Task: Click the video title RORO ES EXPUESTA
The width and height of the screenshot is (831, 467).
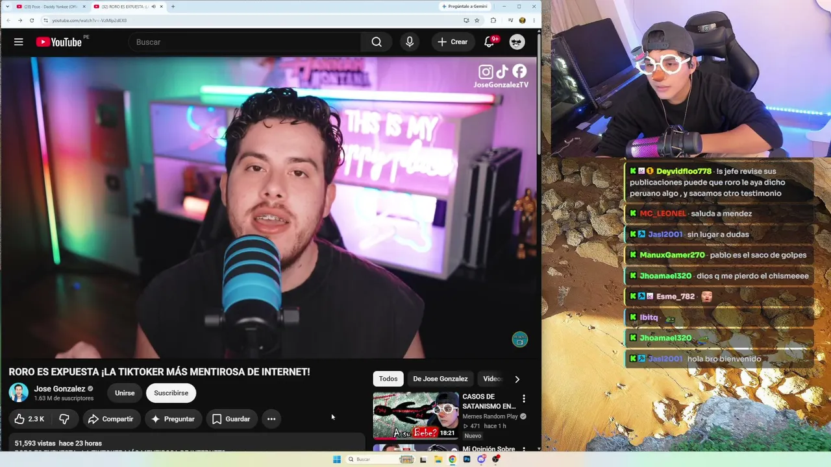Action: [159, 372]
